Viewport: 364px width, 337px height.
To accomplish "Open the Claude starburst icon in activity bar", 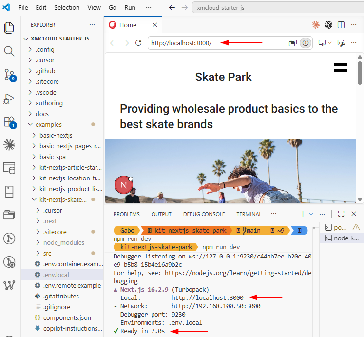I will click(9, 145).
